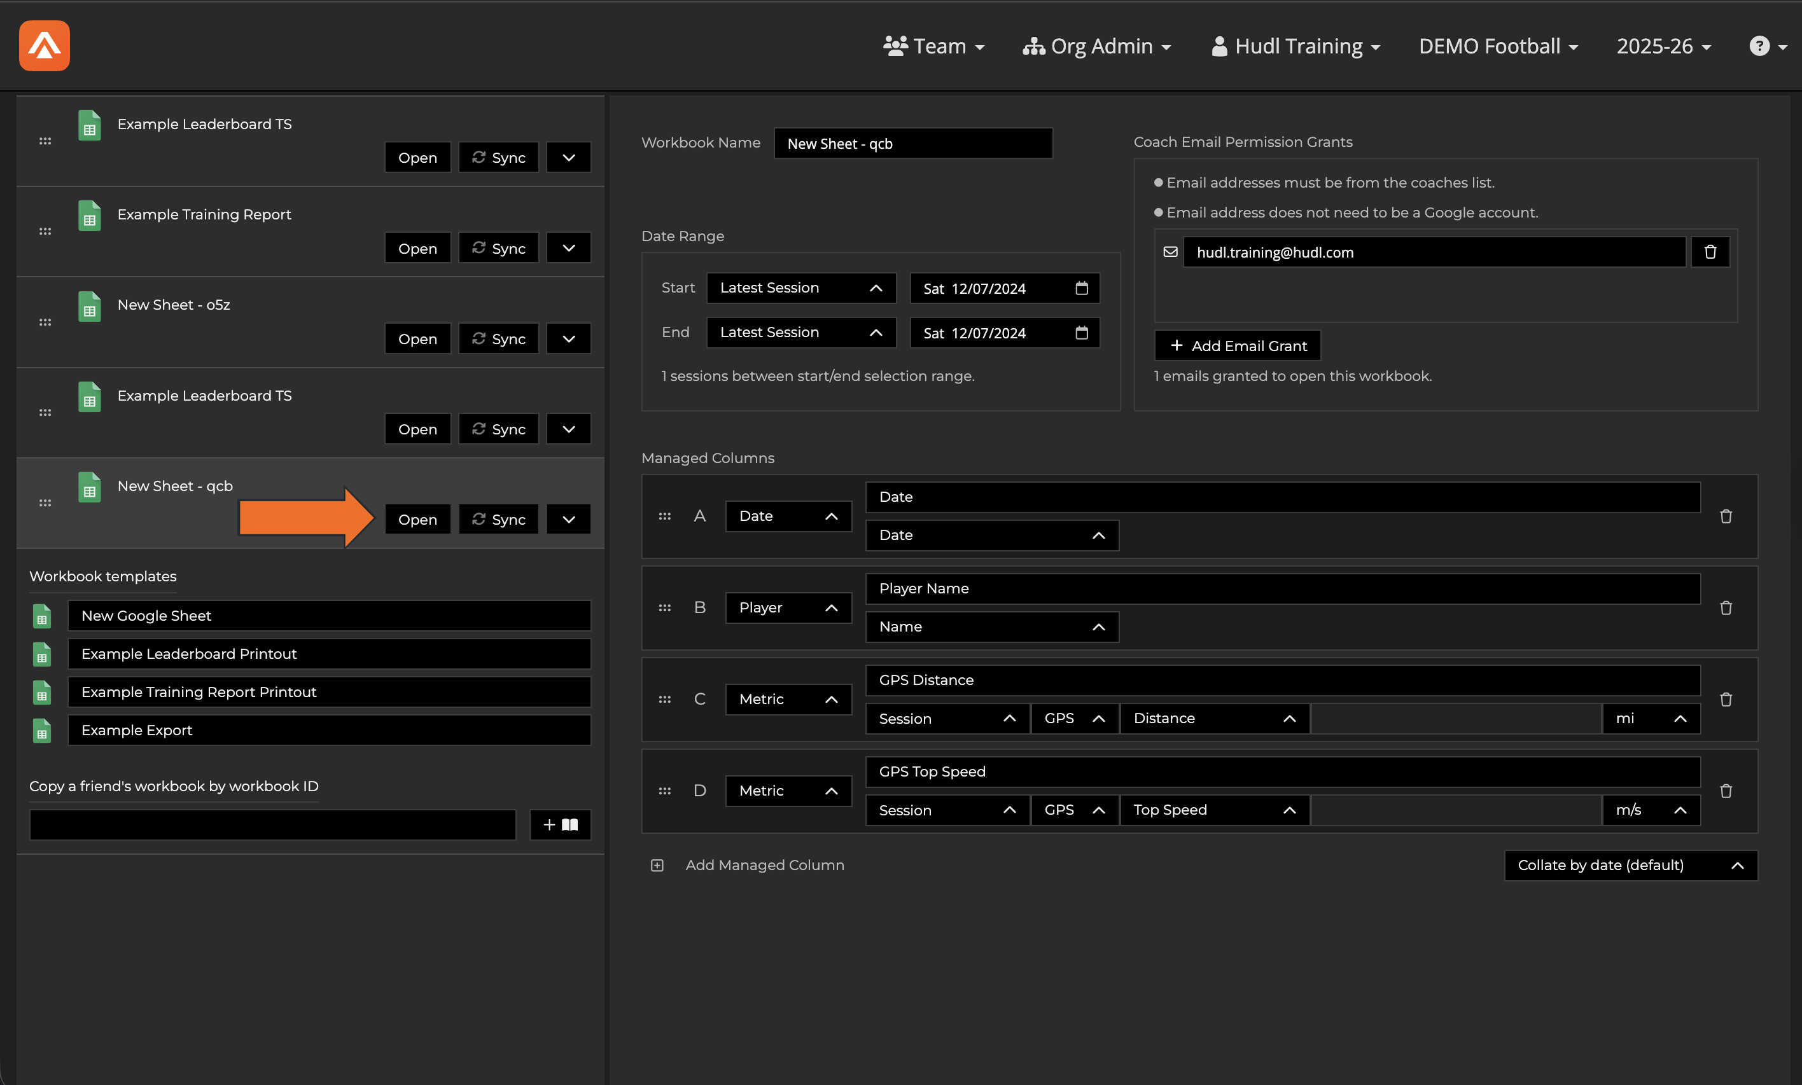
Task: Open the Team menu
Action: pos(934,46)
